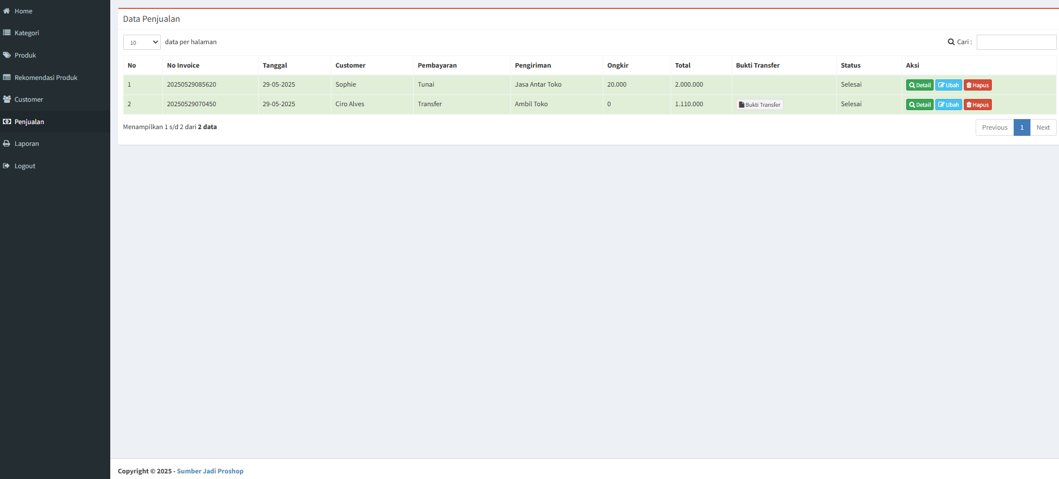Click the Rekomendasi Produk sidebar icon
The height and width of the screenshot is (479, 1059).
tap(7, 78)
